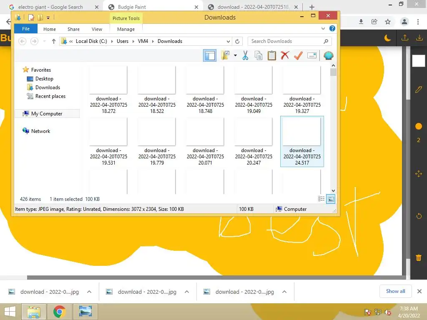Select Downloads in the navigation pane
The width and height of the screenshot is (427, 320).
[48, 87]
